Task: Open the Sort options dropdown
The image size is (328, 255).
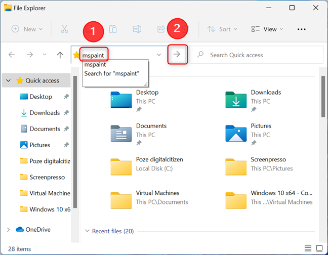Action: [x=222, y=29]
